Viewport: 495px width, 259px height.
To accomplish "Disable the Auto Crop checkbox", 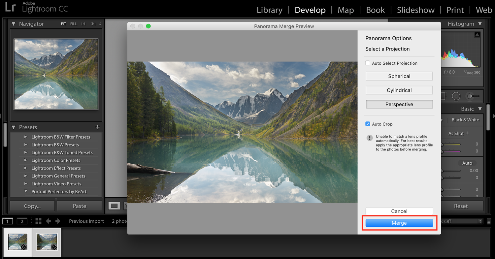I will [368, 124].
